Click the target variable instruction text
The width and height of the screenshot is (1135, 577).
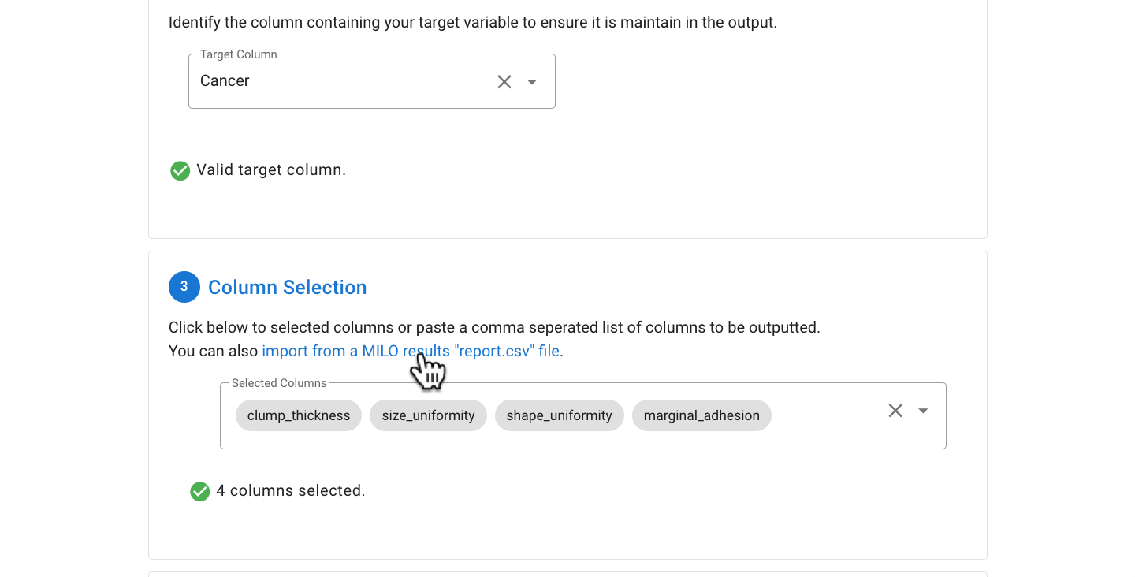(473, 22)
